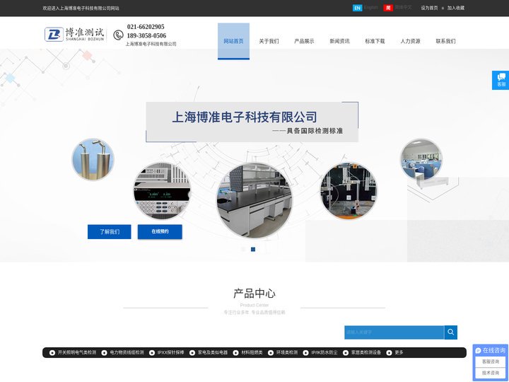
Task: Click the 家电及类似电器 category
Action: pyautogui.click(x=213, y=352)
